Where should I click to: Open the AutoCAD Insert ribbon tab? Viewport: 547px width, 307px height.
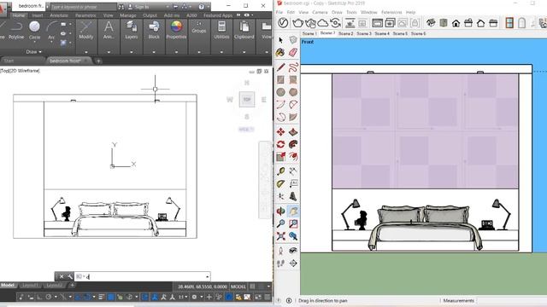tap(38, 15)
